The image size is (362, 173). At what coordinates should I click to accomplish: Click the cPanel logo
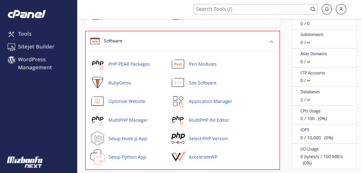[x=27, y=14]
